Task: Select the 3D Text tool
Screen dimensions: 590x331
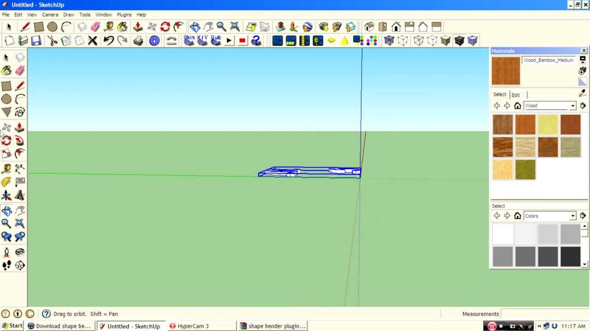Action: 20,196
